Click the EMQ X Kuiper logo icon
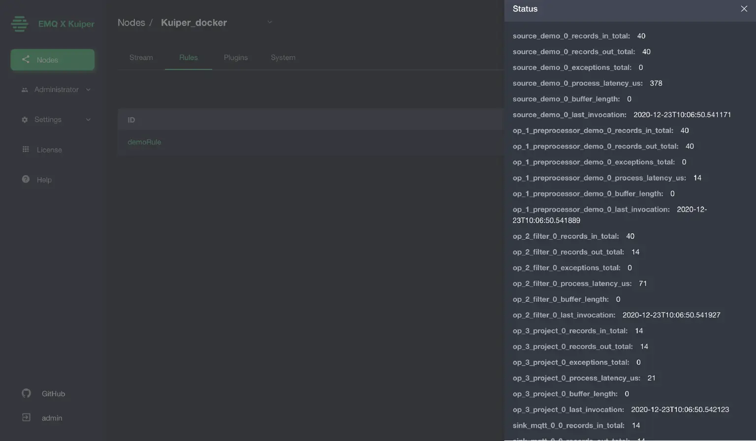 [20, 24]
